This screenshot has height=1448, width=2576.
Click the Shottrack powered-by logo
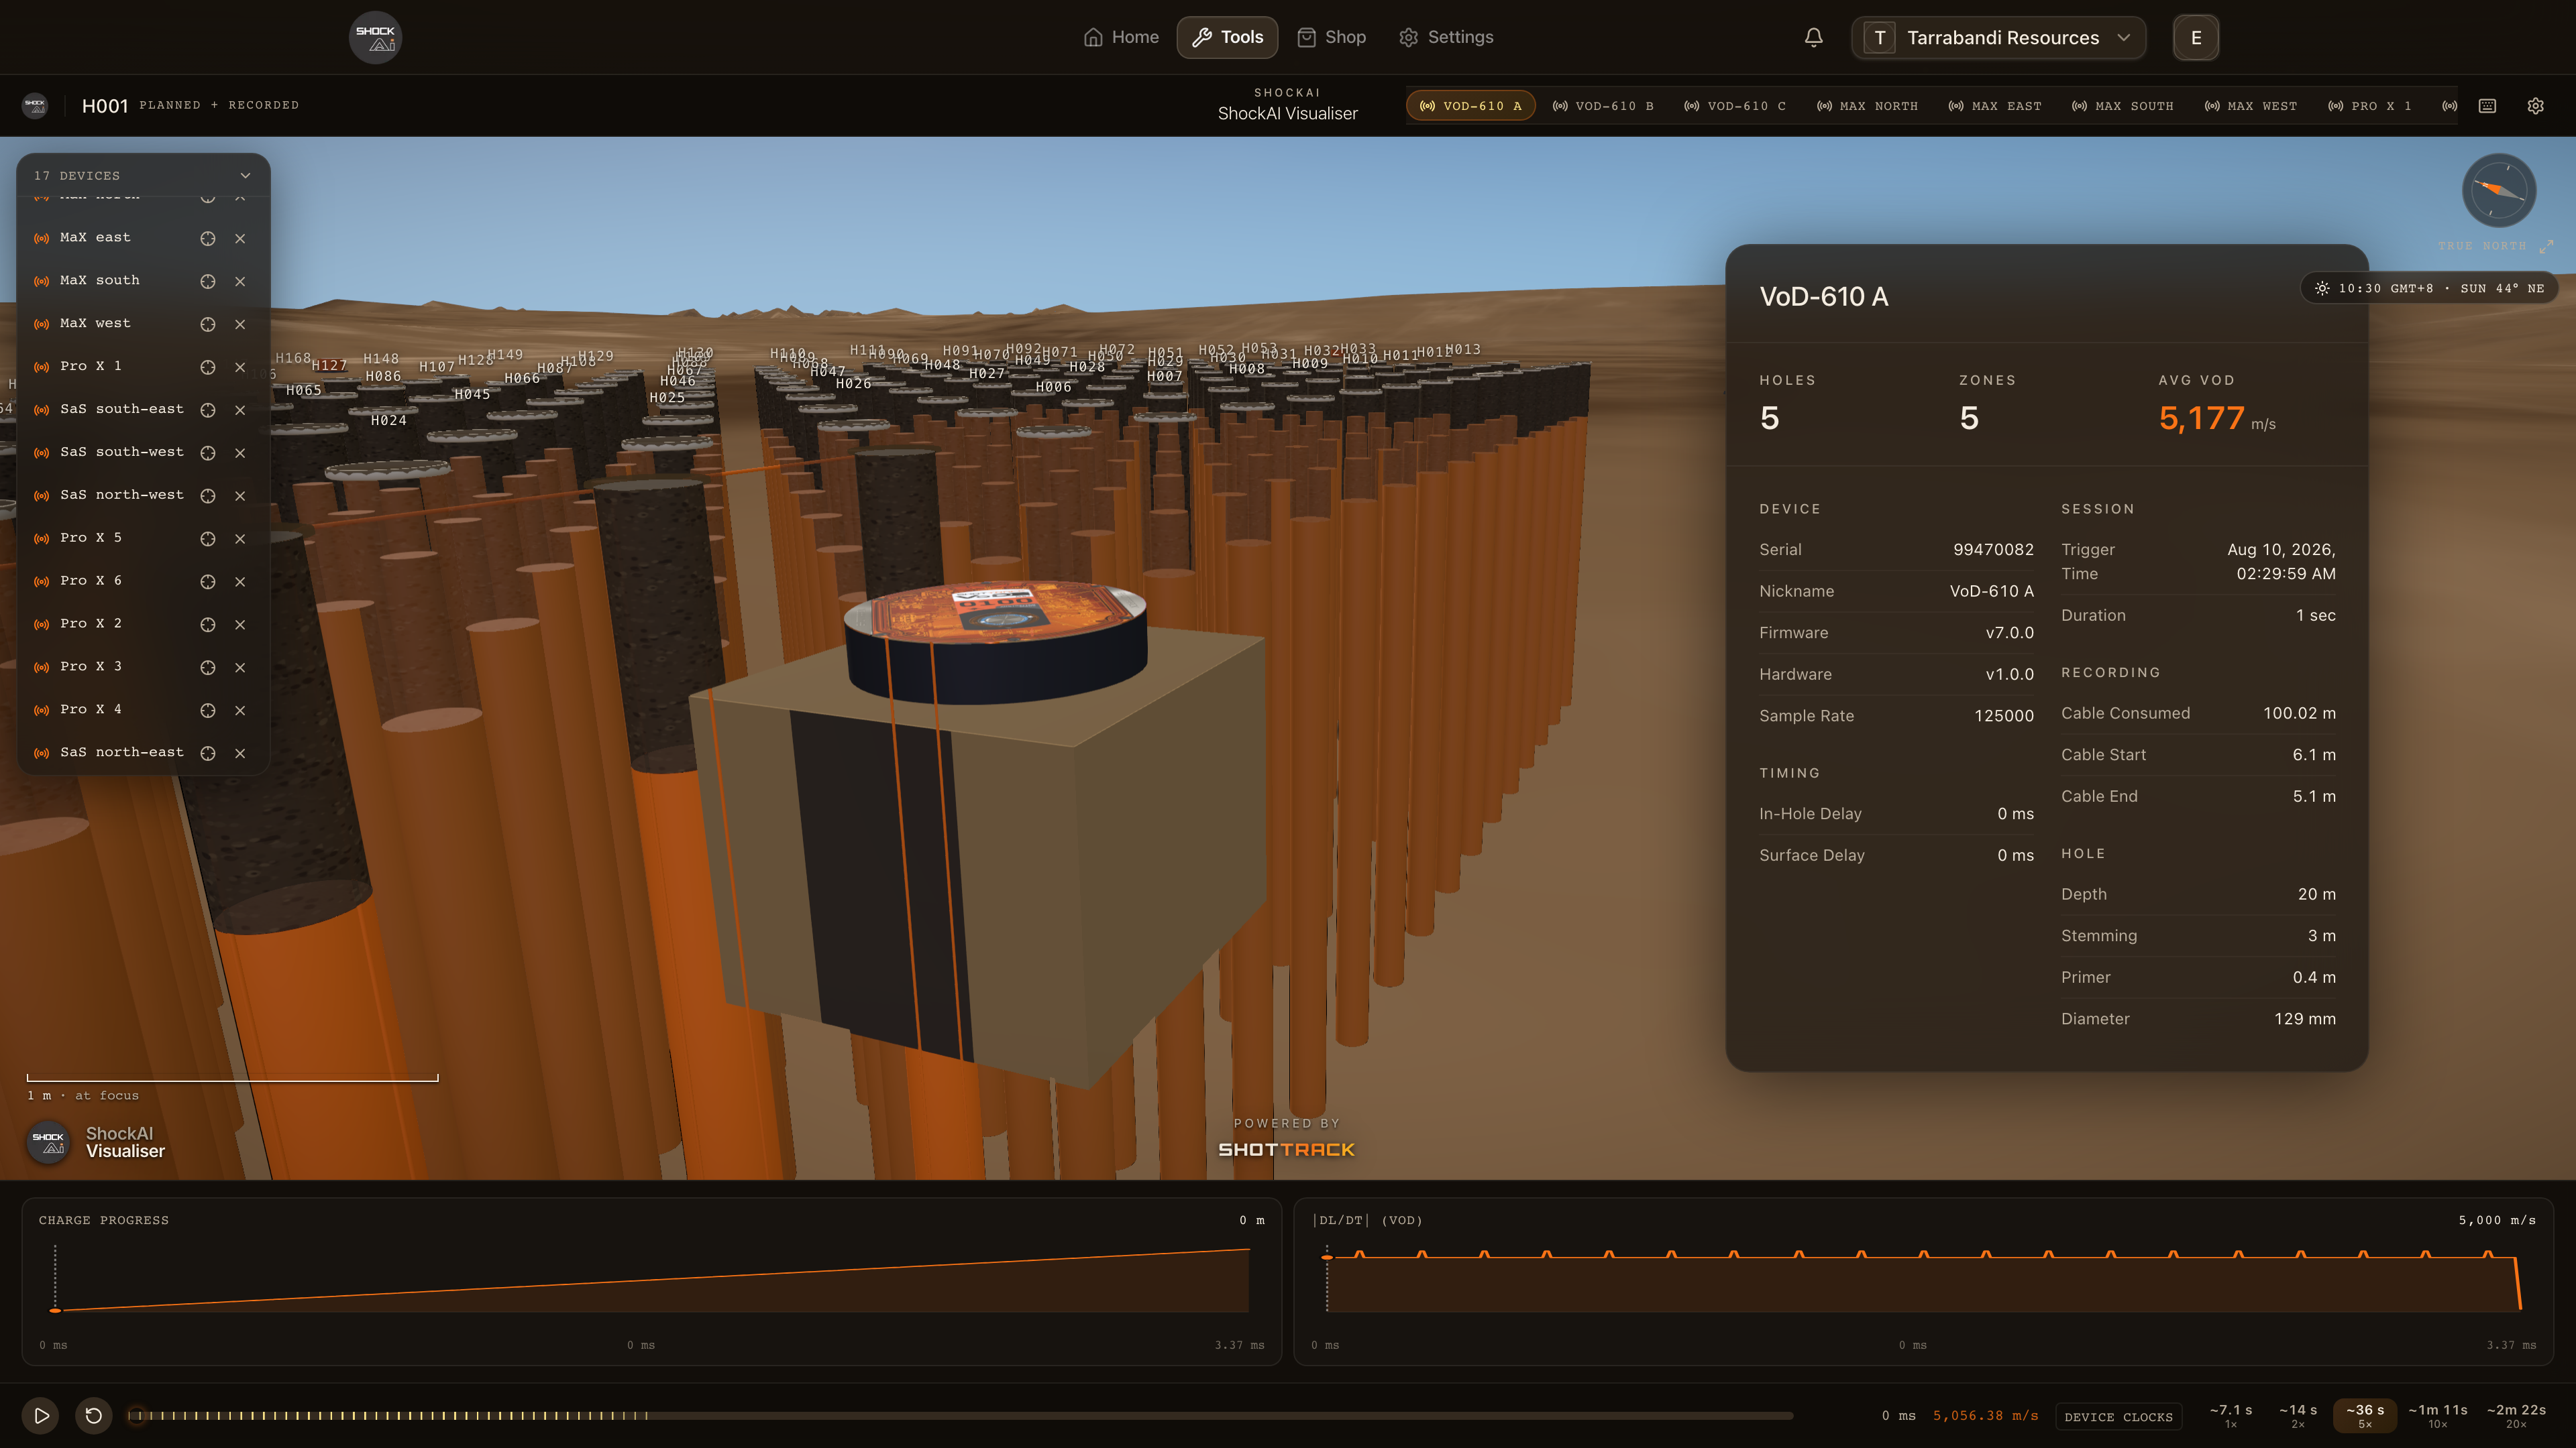(x=1287, y=1149)
